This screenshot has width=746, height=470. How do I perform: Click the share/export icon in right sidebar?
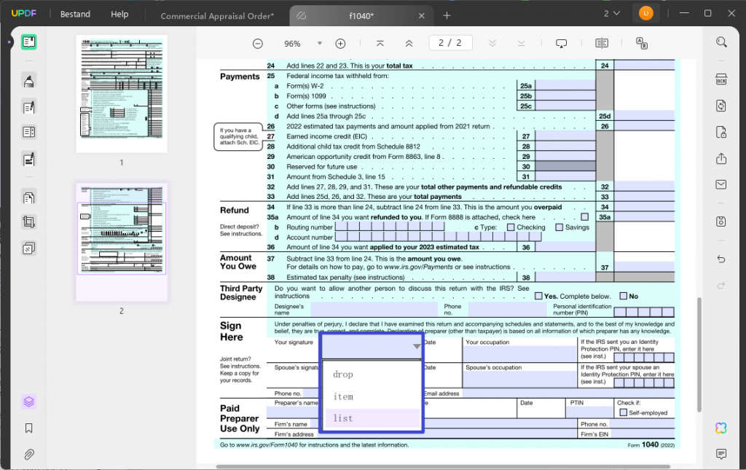click(721, 158)
